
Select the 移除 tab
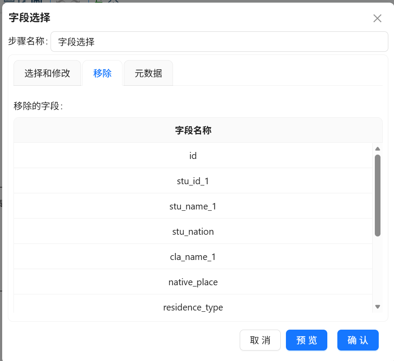[102, 73]
